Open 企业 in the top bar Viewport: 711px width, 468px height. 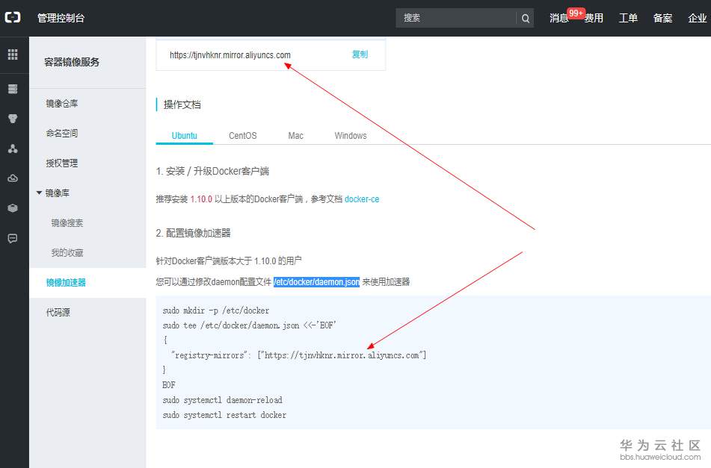click(697, 18)
